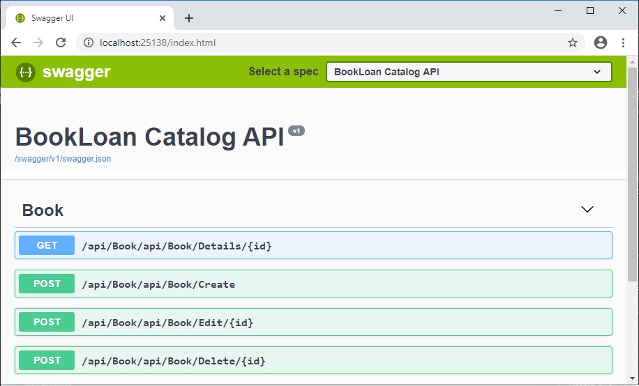639x386 pixels.
Task: Bookmark this page with the star icon
Action: (573, 43)
